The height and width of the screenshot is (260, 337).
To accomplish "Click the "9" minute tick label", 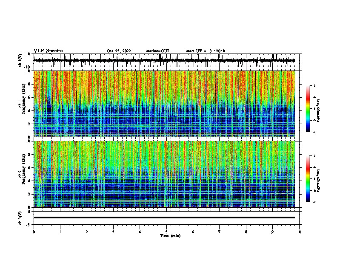I will tap(272, 232).
